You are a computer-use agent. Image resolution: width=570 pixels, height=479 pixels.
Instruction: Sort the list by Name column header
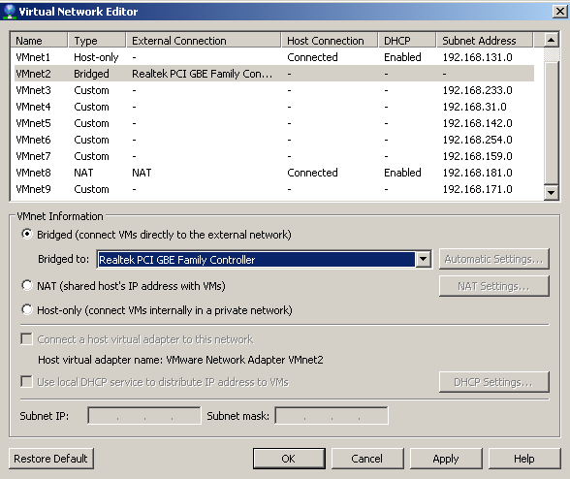point(39,41)
